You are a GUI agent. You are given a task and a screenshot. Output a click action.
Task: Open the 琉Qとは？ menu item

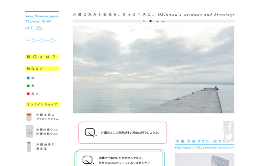(42, 57)
